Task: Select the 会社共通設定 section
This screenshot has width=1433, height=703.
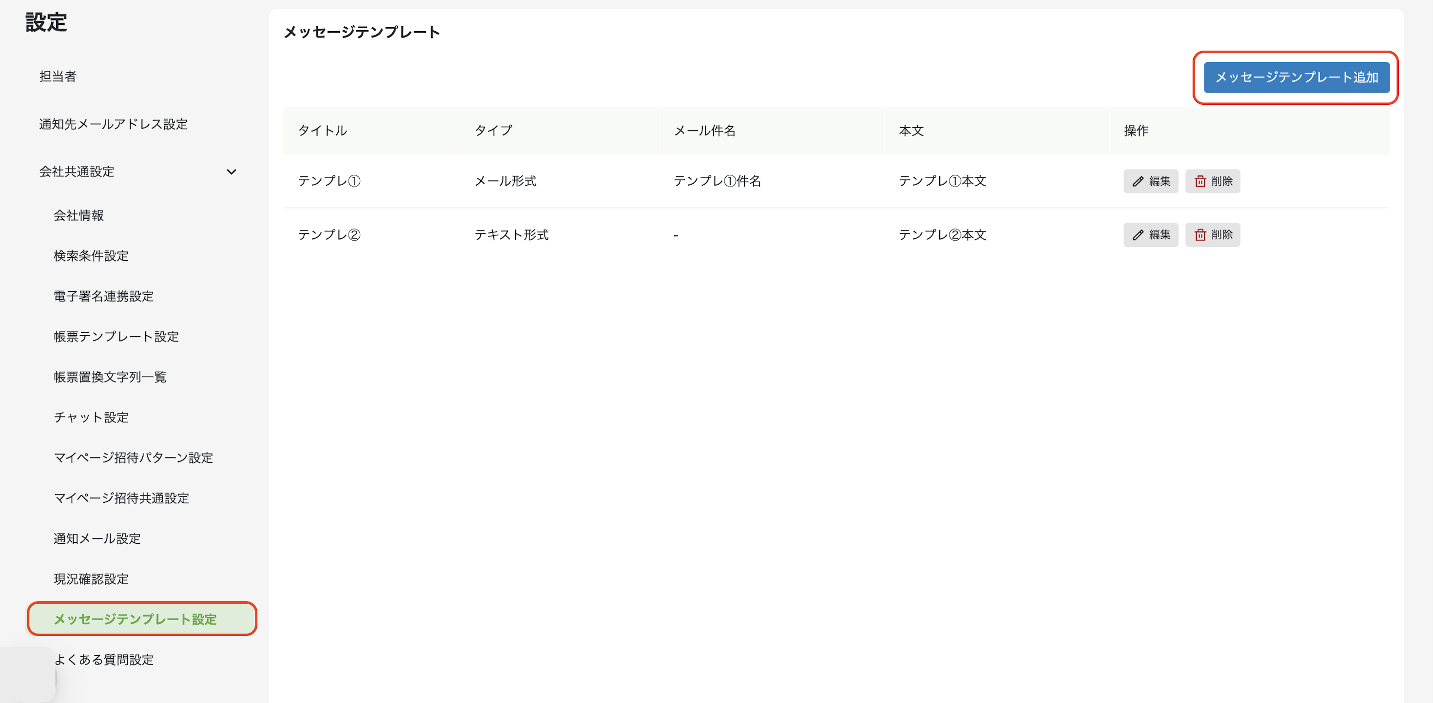Action: coord(77,171)
